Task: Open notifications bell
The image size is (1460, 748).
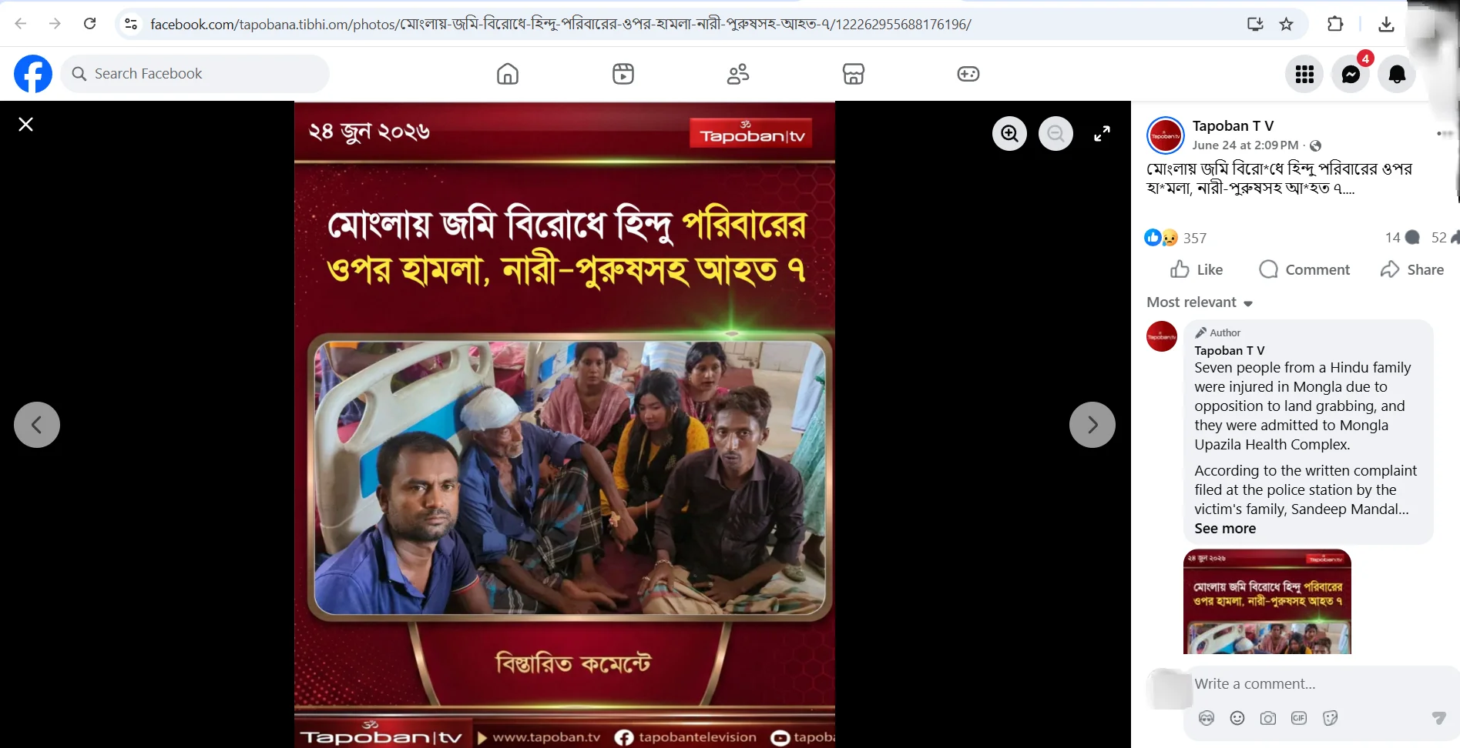Action: (x=1397, y=74)
